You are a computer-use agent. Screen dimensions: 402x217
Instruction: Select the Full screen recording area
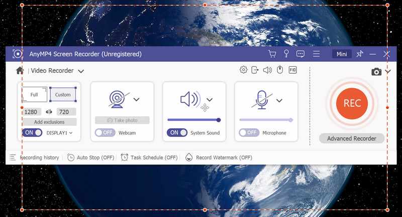click(34, 95)
